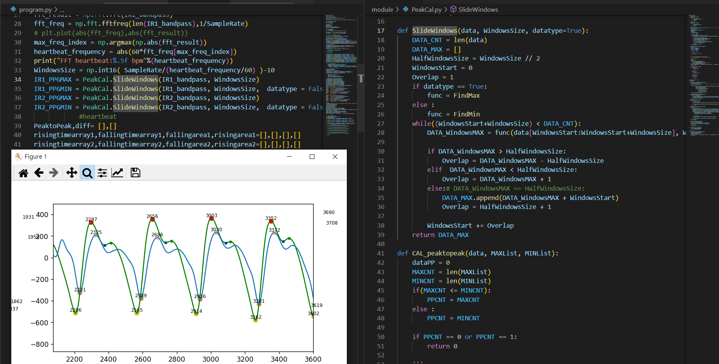Viewport: 719px width, 364px height.
Task: Toggle the Zoom to rectangle tool
Action: click(x=87, y=173)
